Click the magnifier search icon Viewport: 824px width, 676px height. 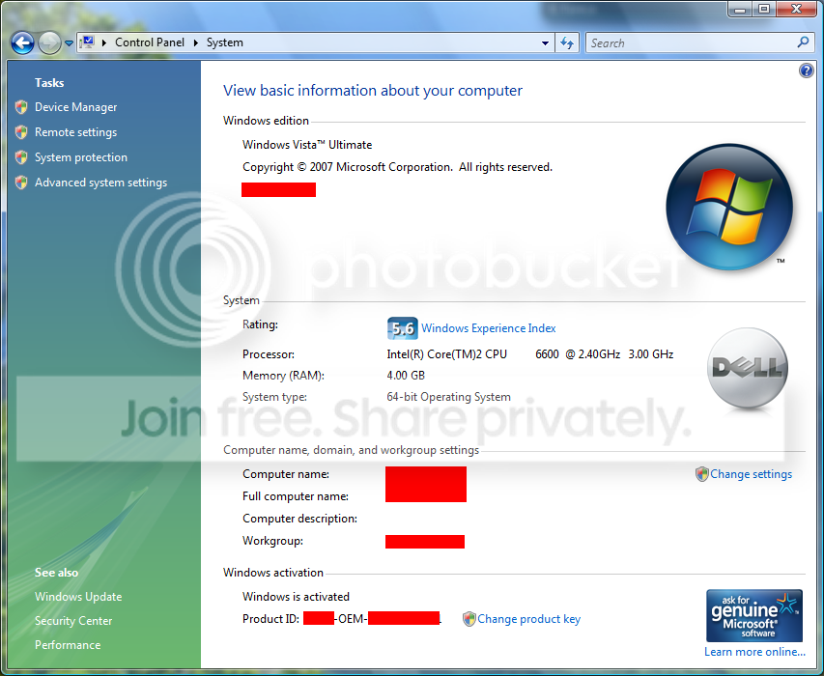803,42
